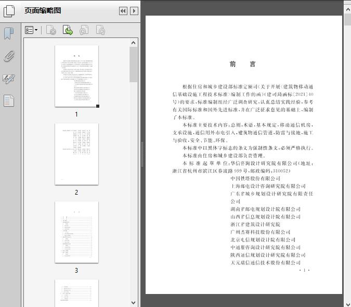This screenshot has width=351, height=307.
Task: Click the text 中国铁塔股份有限公司
Action: (x=255, y=178)
